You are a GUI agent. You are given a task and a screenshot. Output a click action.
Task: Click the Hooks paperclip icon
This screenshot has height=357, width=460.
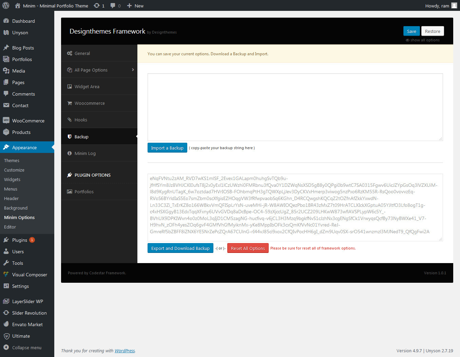(70, 120)
